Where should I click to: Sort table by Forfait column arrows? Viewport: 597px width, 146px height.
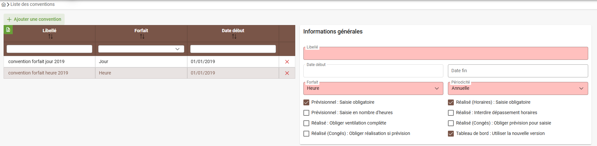pos(142,37)
